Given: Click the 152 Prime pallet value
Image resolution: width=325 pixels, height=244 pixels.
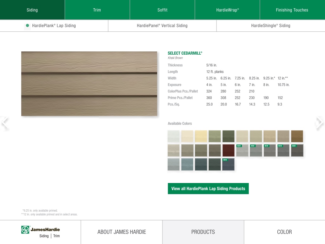Looking at the screenshot, I should click(x=280, y=98).
